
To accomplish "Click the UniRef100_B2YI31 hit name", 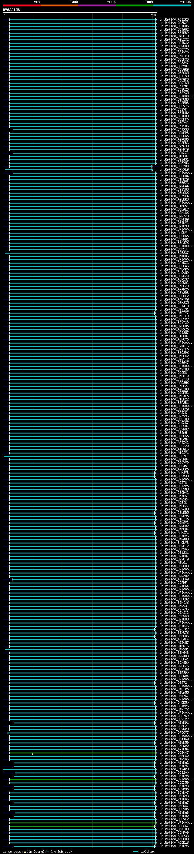I will pos(174,309).
